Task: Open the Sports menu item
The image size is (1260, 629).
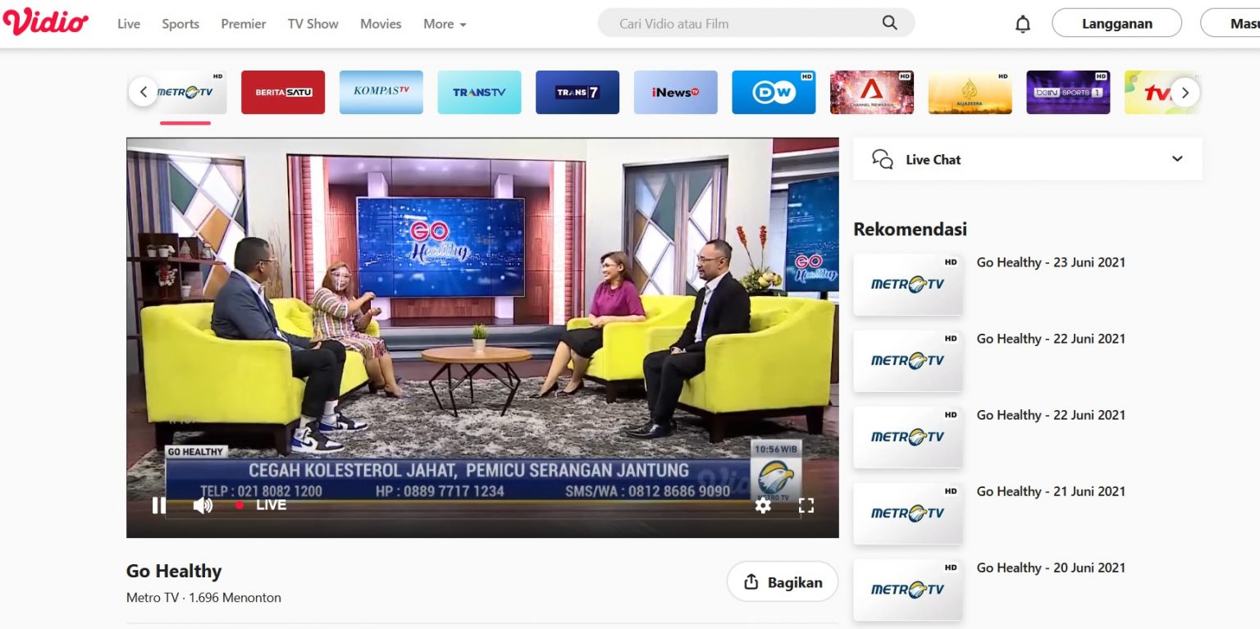Action: pos(180,24)
